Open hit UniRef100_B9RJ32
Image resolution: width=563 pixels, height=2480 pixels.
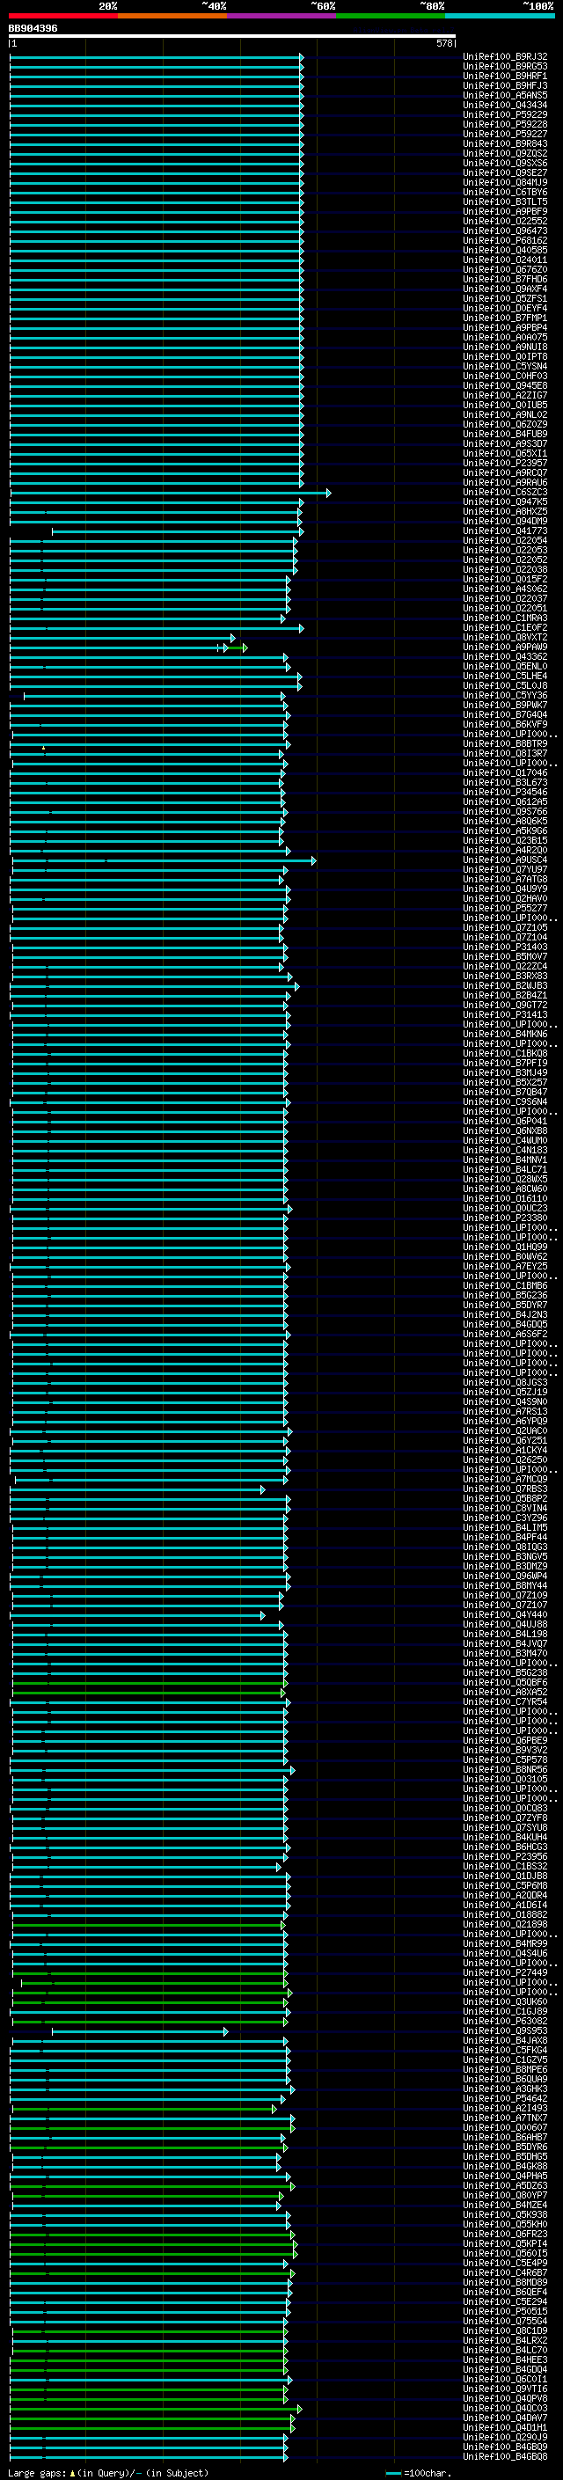click(x=505, y=57)
